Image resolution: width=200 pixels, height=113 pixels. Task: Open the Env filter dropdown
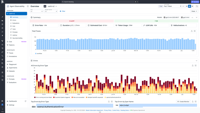pyautogui.click(x=37, y=11)
